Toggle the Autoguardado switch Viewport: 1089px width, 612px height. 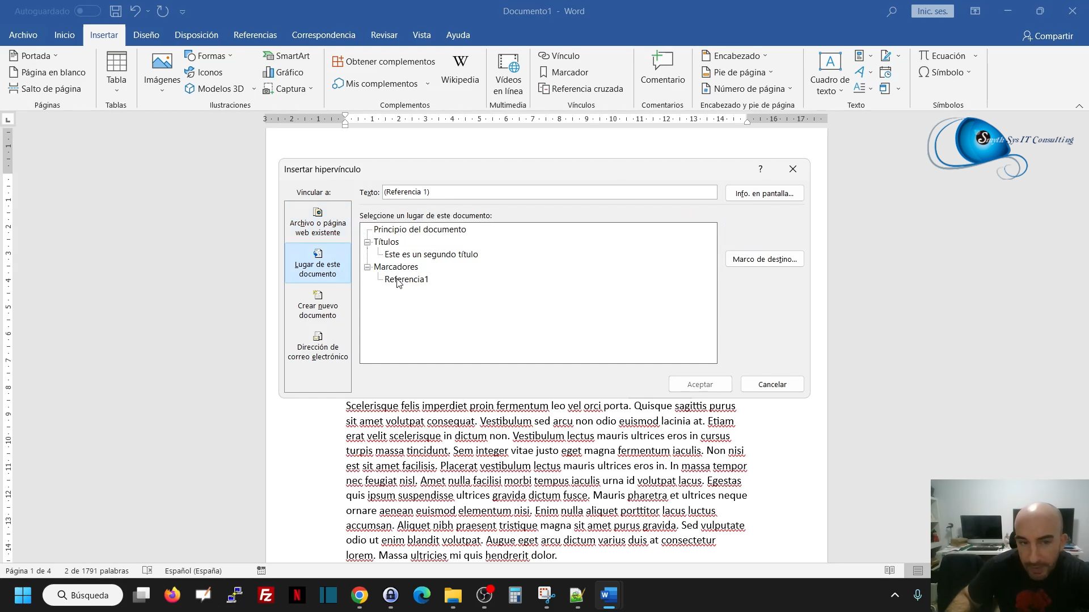click(x=87, y=11)
